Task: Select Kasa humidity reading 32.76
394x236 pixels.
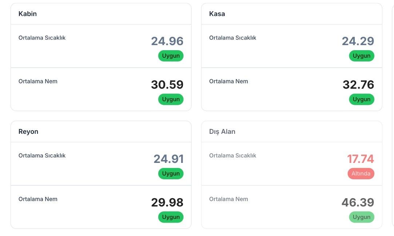Action: coord(358,85)
